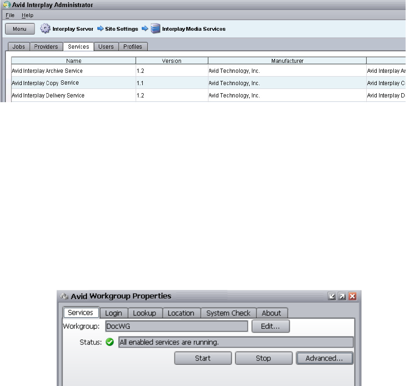406x386 pixels.
Task: Click the Avid Interplay Administrator title icon
Action: pos(7,5)
